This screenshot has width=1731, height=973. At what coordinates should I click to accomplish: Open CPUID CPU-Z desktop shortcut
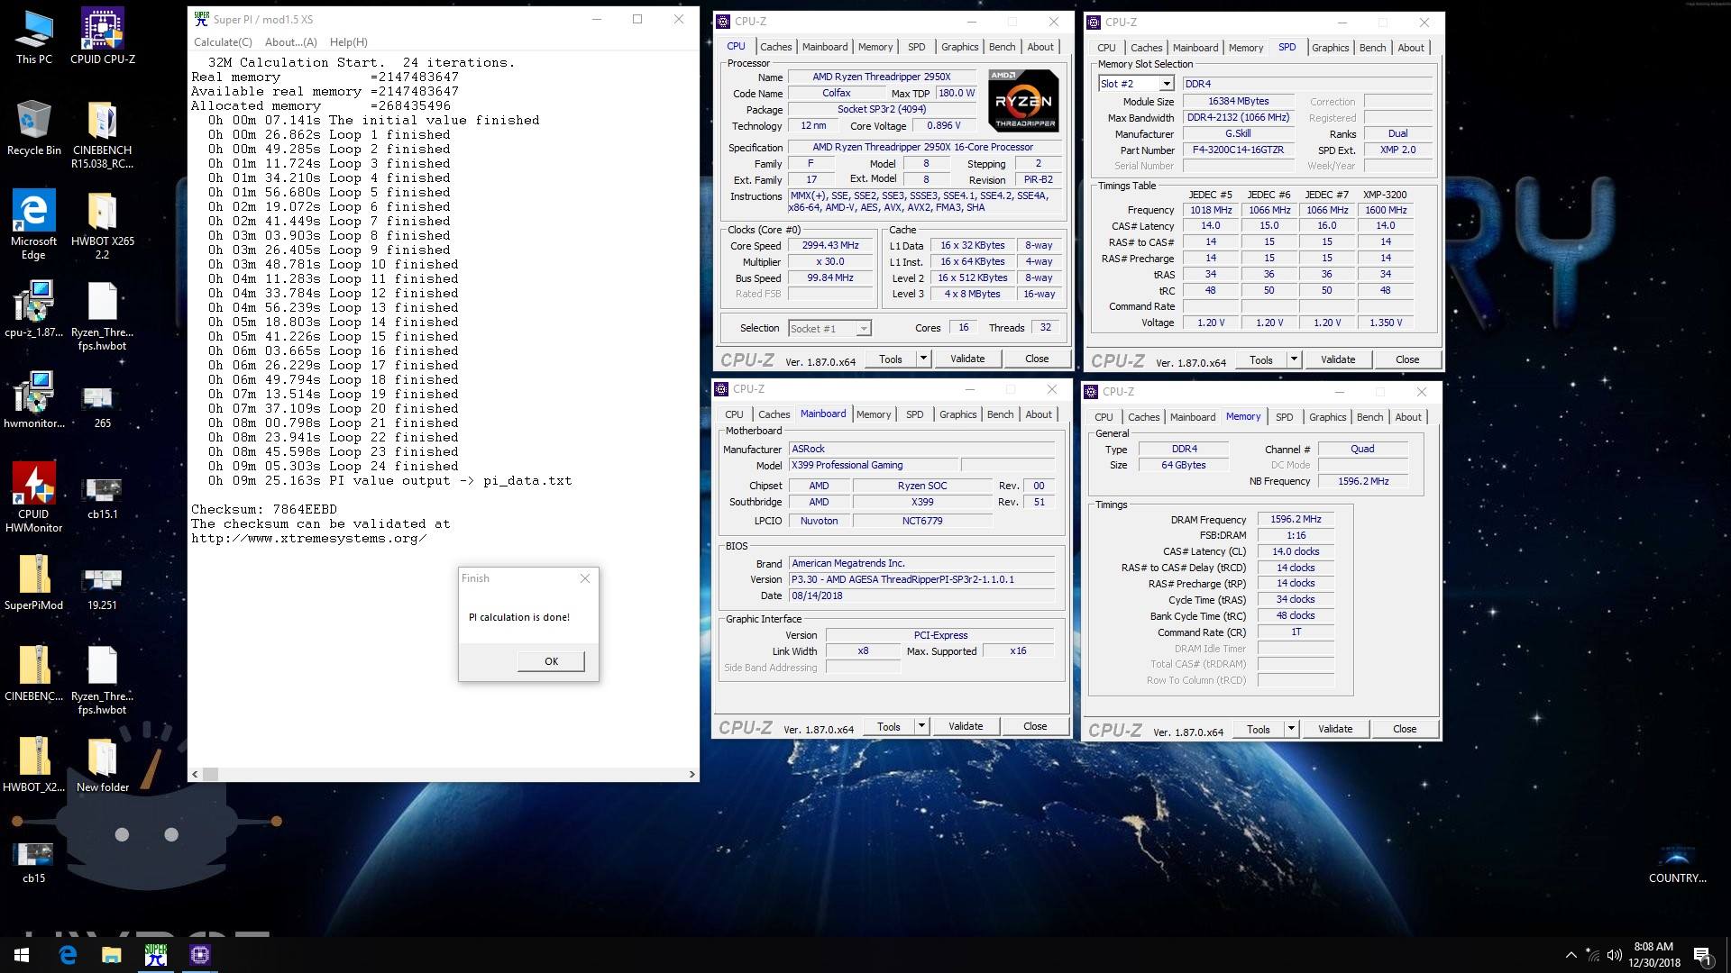click(103, 36)
